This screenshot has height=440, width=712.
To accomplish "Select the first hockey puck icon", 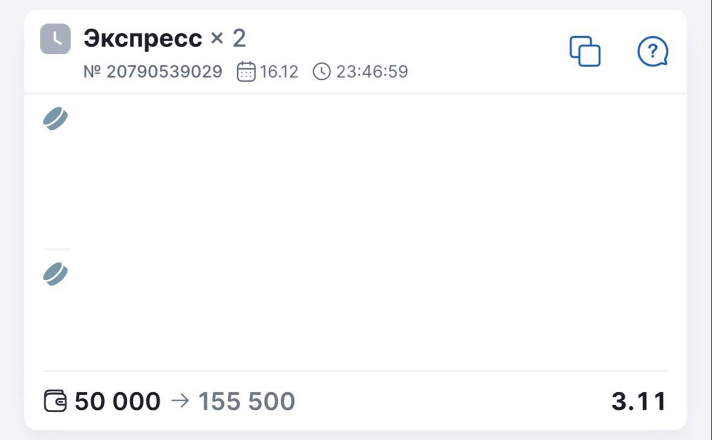I will click(55, 119).
